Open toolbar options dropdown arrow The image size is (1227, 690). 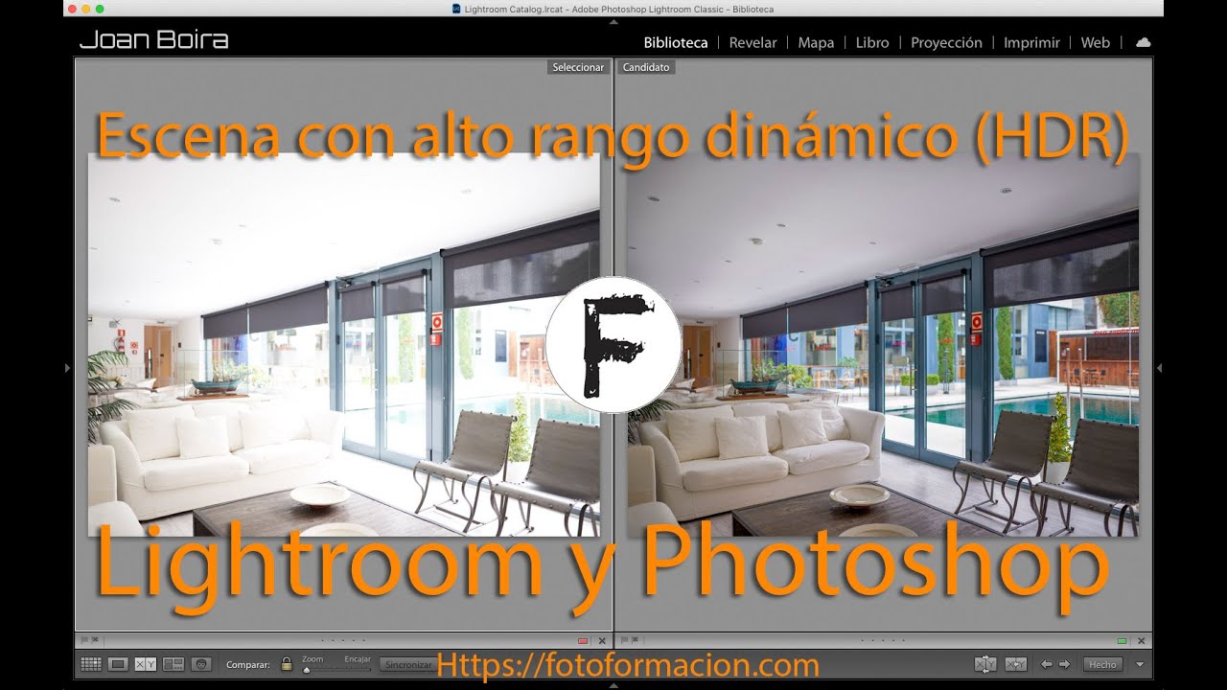1140,664
